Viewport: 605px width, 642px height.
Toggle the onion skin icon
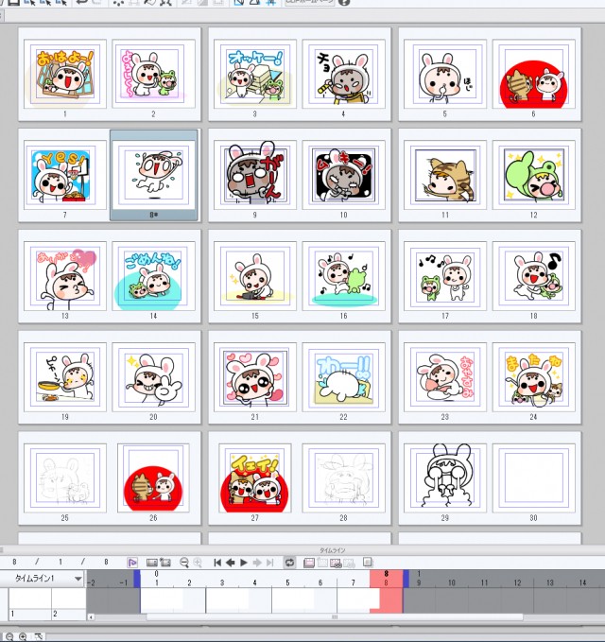coord(368,563)
